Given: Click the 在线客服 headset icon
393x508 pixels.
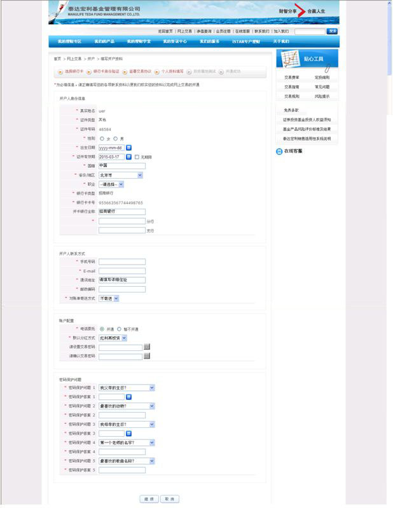Looking at the screenshot, I should pos(279,151).
